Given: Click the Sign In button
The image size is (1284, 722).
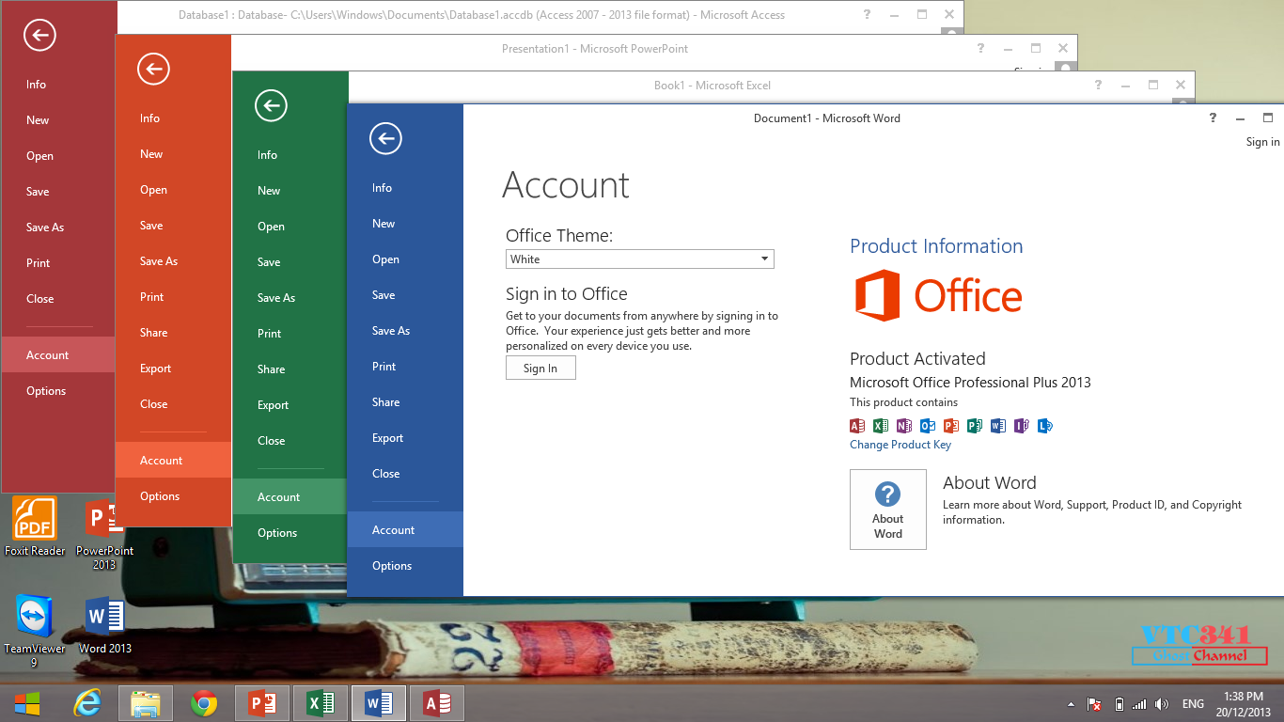Looking at the screenshot, I should pyautogui.click(x=540, y=369).
